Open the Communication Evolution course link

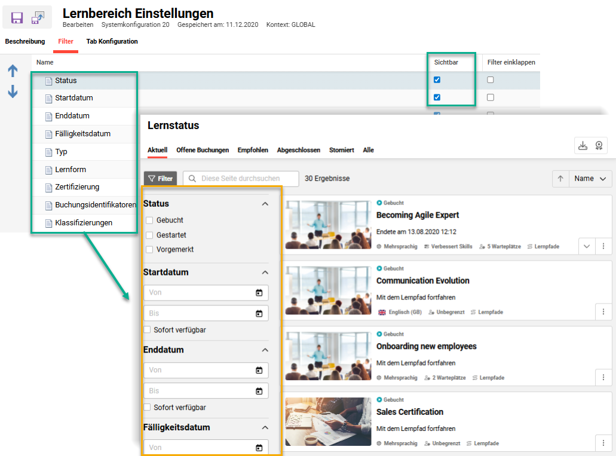pos(422,280)
